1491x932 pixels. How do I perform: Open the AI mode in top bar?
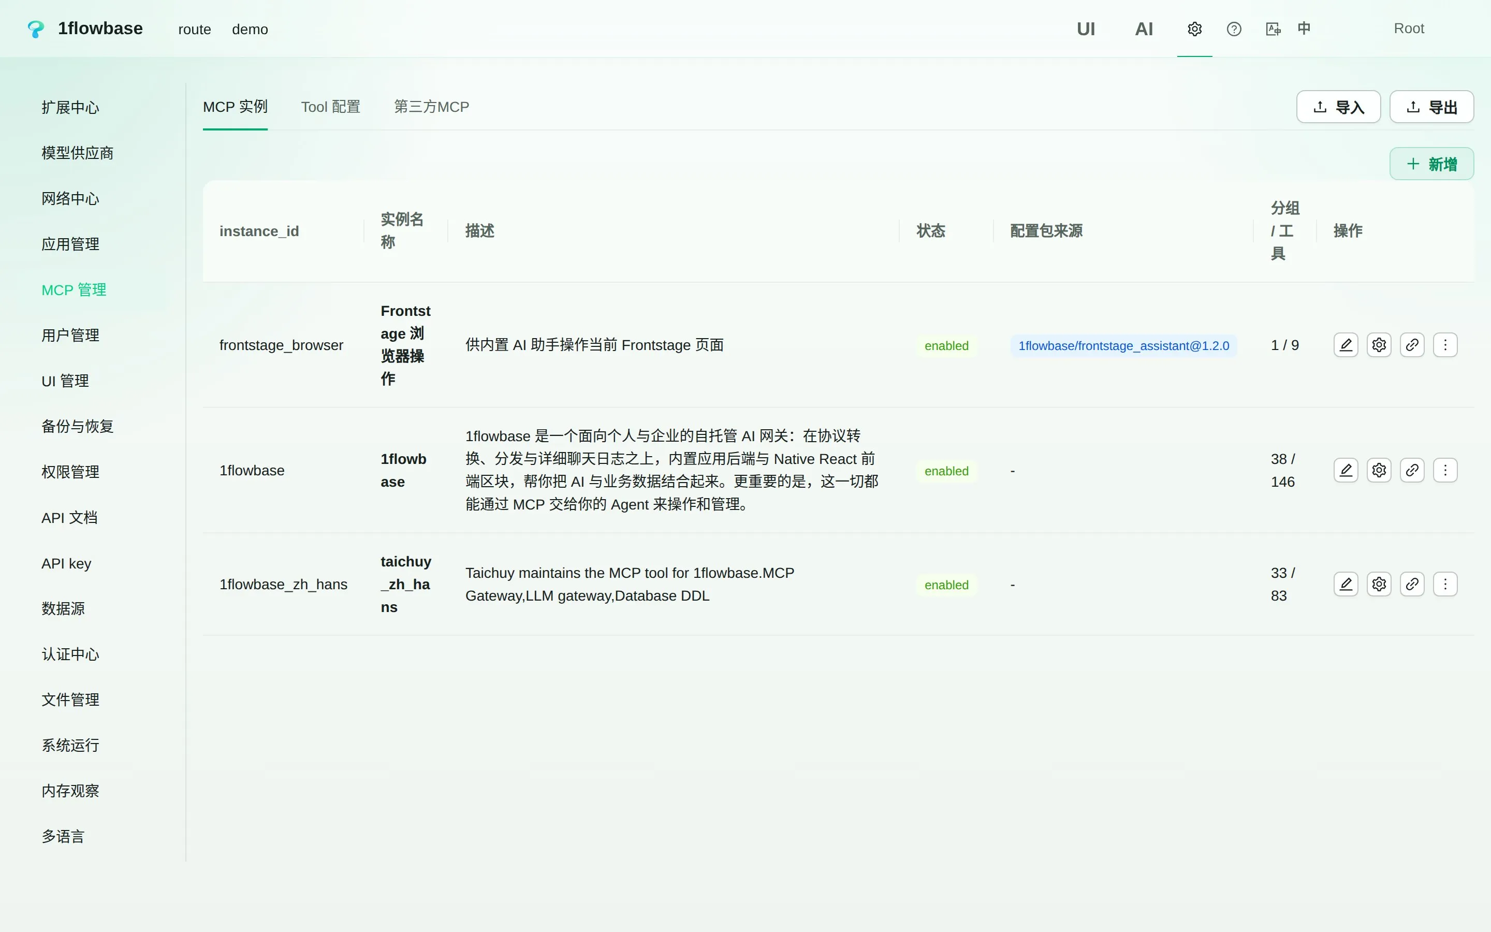pyautogui.click(x=1144, y=29)
